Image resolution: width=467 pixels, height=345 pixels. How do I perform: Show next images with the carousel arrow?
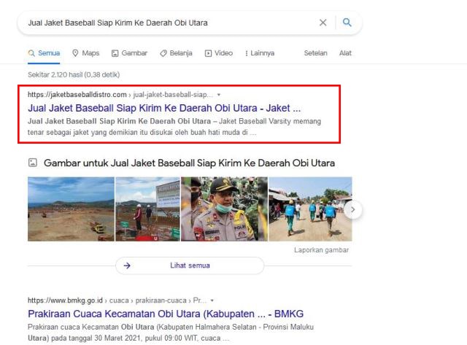[x=353, y=210]
